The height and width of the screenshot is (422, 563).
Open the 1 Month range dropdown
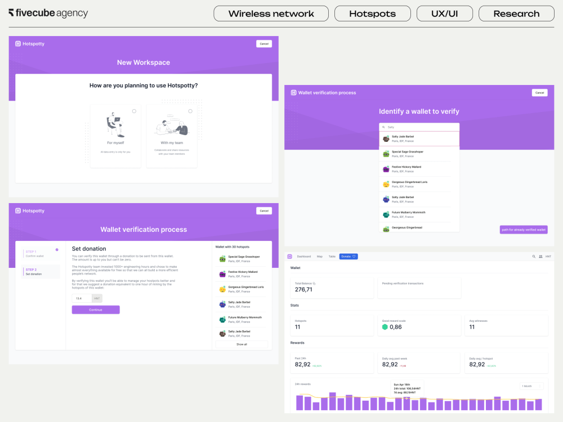pyautogui.click(x=532, y=386)
